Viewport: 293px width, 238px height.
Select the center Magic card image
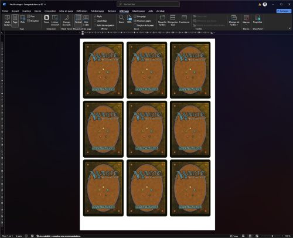[146, 129]
